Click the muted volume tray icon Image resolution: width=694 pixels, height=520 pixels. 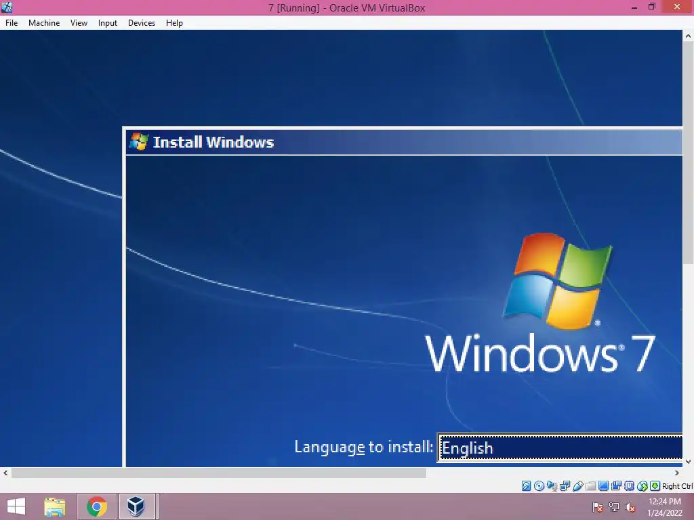[x=630, y=507]
